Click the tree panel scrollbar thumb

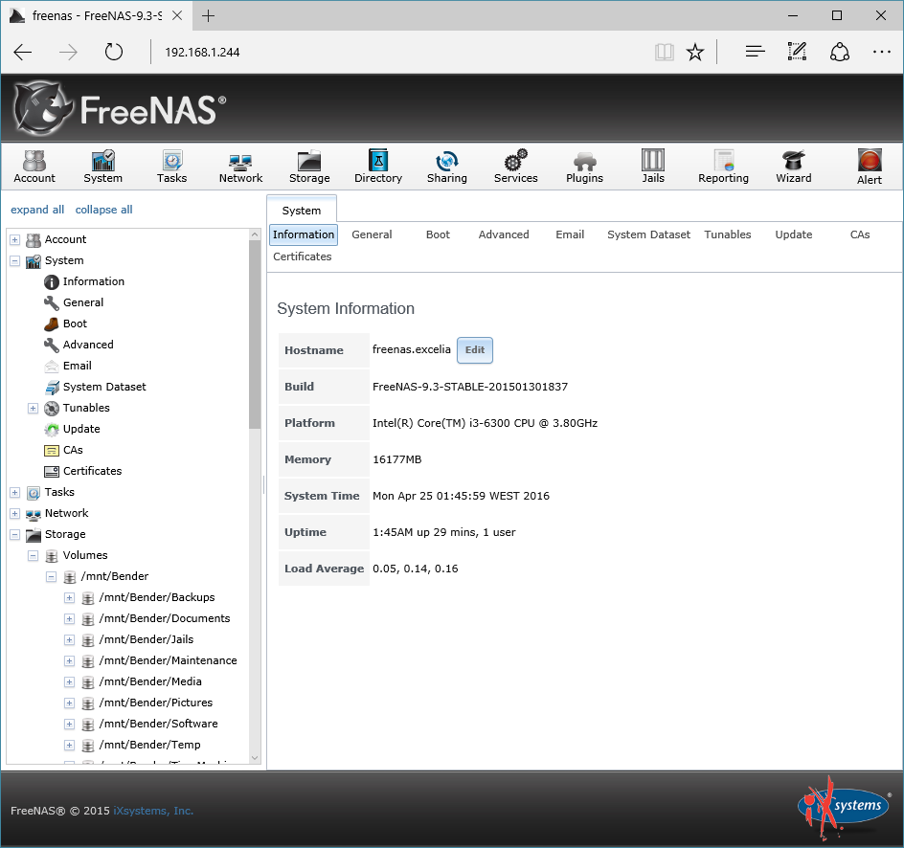click(x=255, y=335)
